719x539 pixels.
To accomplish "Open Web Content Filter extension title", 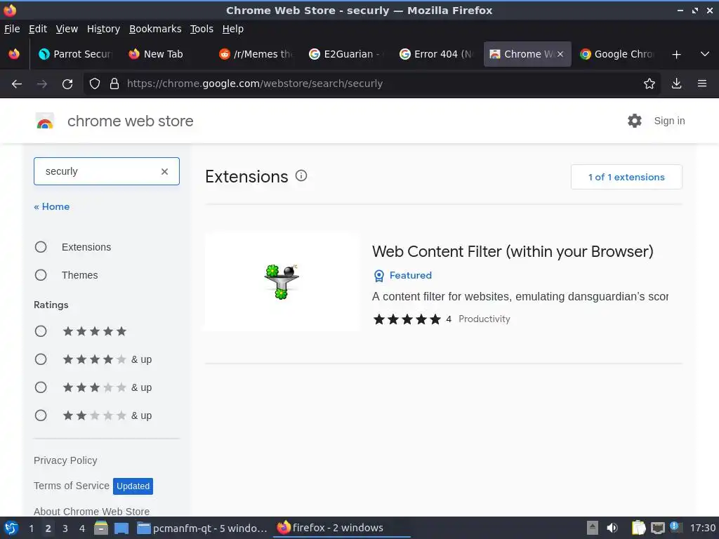I will click(x=513, y=252).
